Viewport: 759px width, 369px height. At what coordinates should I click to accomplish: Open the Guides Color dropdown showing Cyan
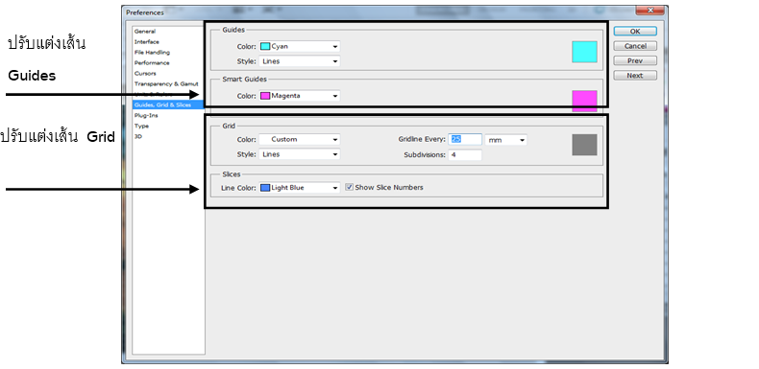point(300,46)
